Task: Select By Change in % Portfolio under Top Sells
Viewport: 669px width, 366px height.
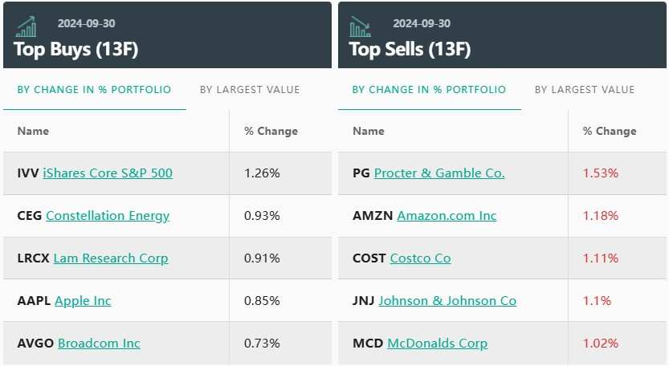Action: 429,90
